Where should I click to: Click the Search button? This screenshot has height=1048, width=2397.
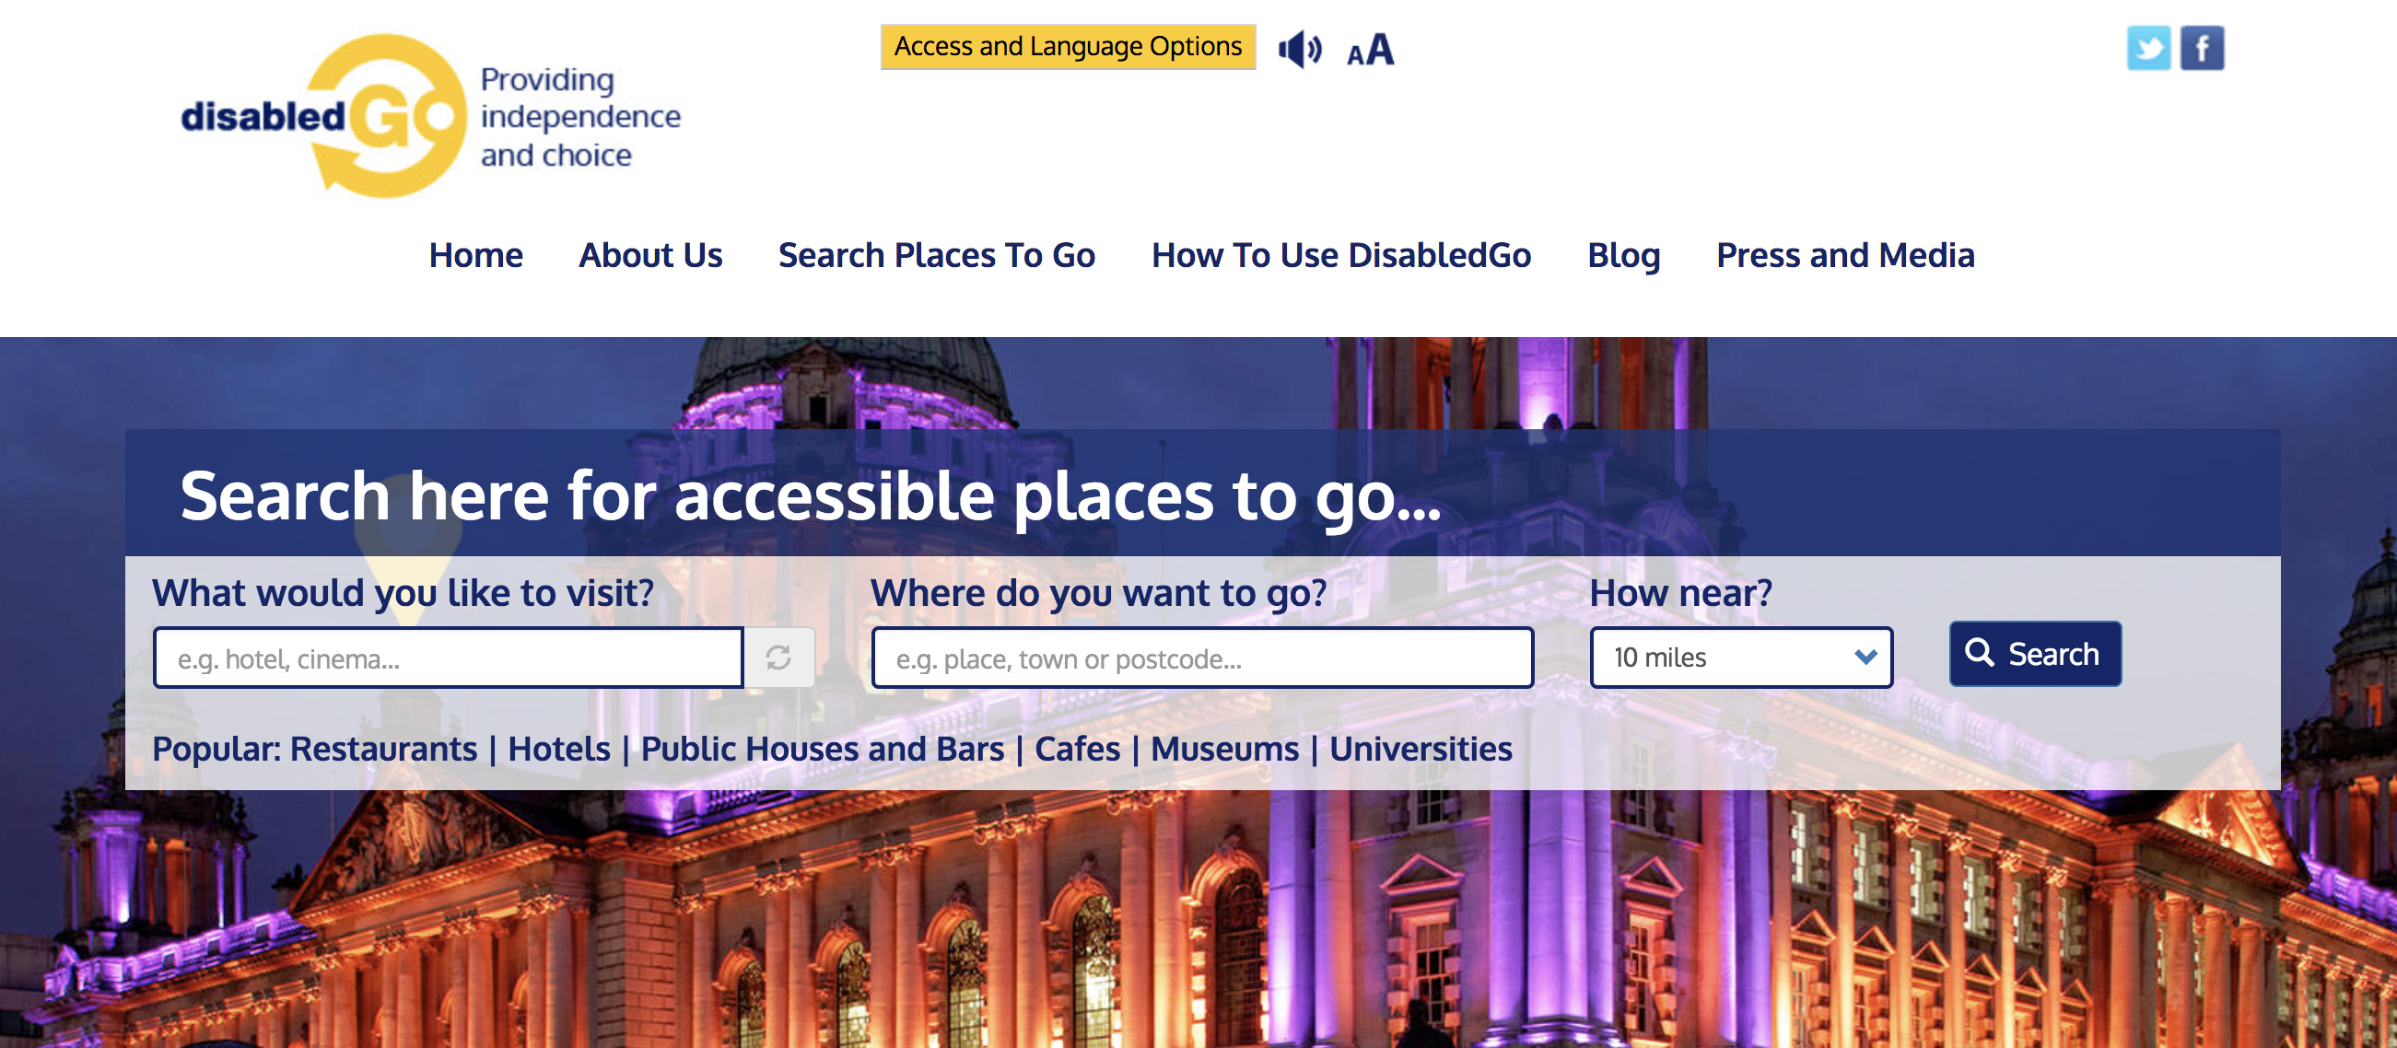pos(2035,654)
